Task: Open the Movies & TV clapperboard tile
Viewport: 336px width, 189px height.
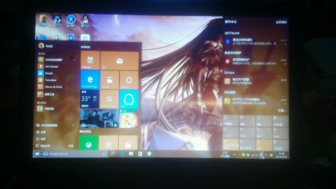Action: (128, 143)
